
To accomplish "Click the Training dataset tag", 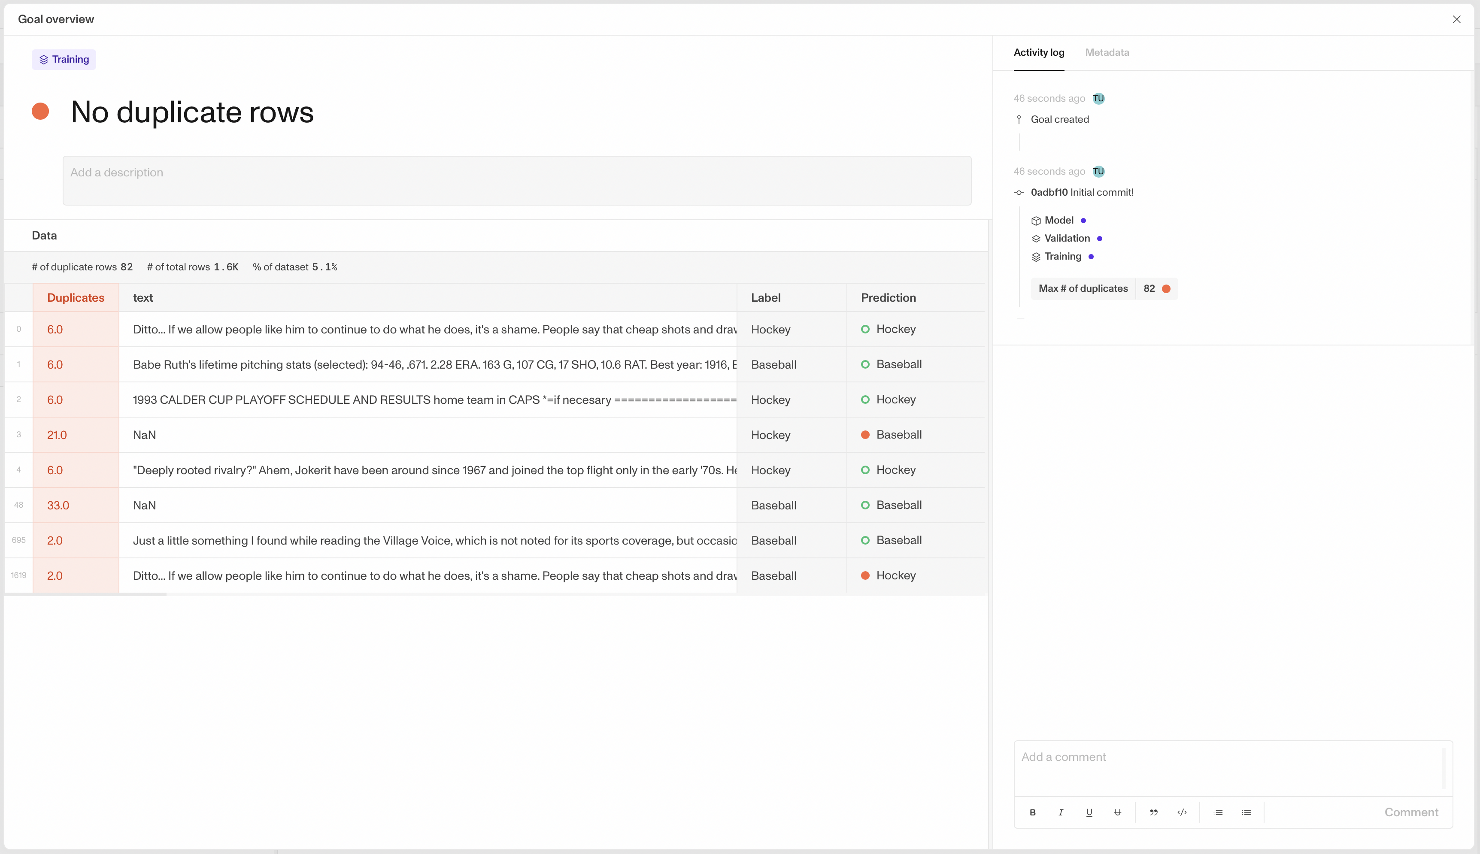I will 64,59.
